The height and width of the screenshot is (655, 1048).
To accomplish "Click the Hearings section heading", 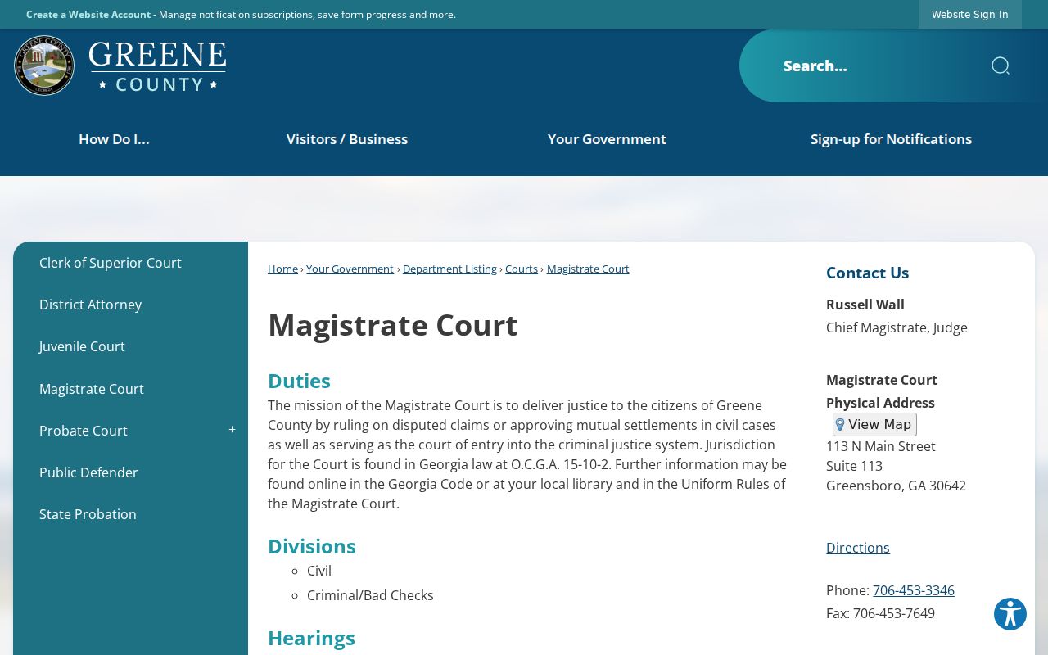I will coord(311,638).
